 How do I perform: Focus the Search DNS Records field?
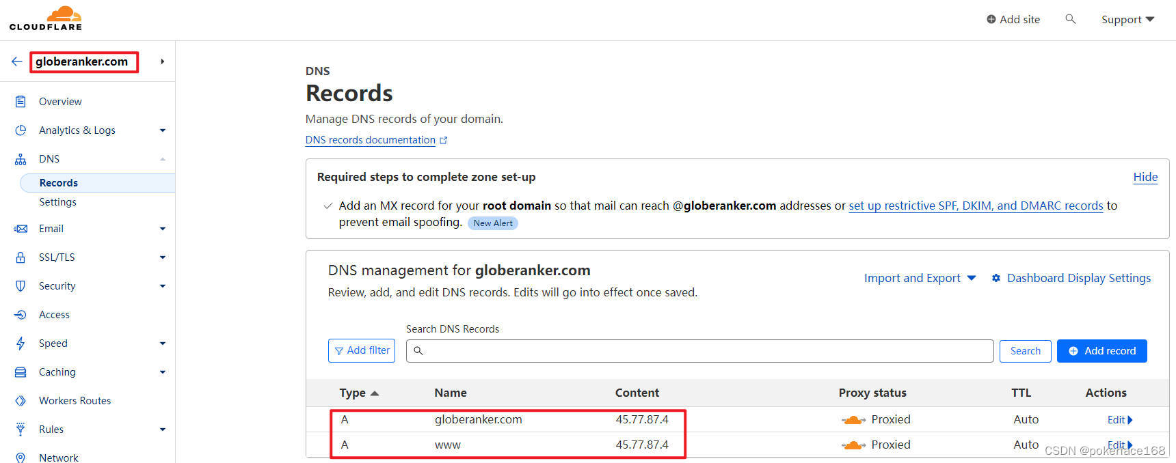tap(699, 351)
